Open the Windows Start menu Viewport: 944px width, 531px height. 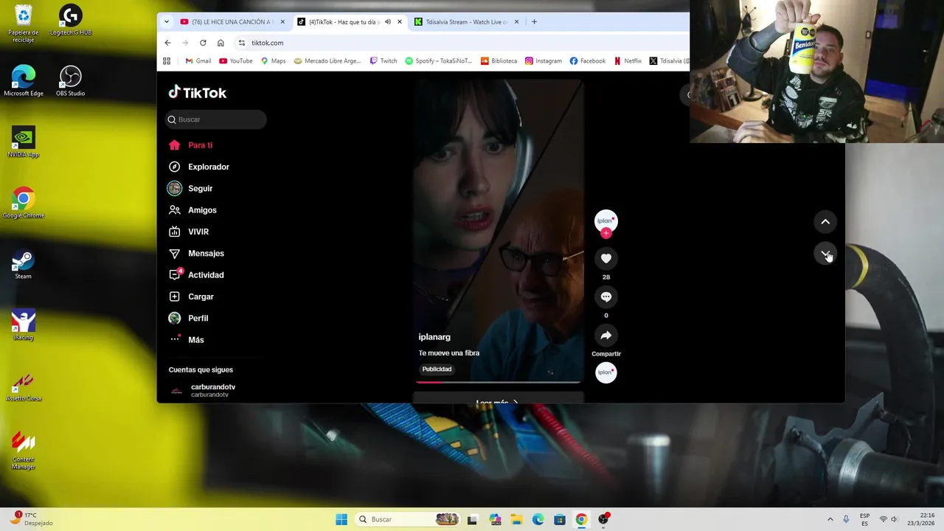(x=341, y=519)
